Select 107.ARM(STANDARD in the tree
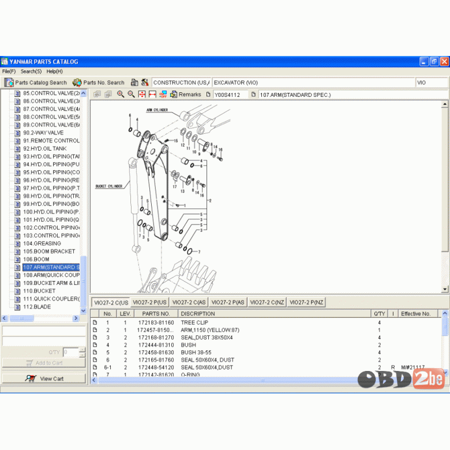Viewport: 450px width, 450px height. pos(51,268)
